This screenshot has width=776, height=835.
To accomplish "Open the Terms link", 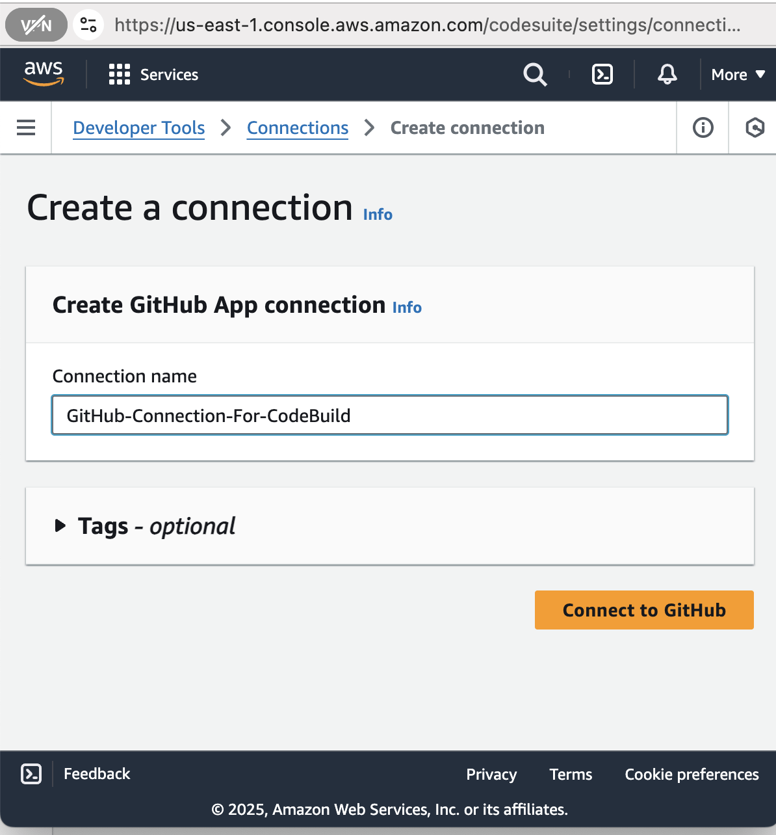I will pyautogui.click(x=571, y=775).
